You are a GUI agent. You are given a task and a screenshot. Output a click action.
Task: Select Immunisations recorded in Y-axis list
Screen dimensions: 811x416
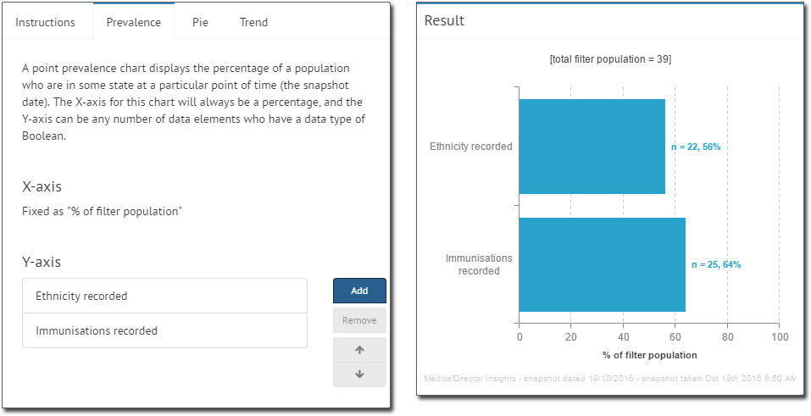[x=164, y=330]
